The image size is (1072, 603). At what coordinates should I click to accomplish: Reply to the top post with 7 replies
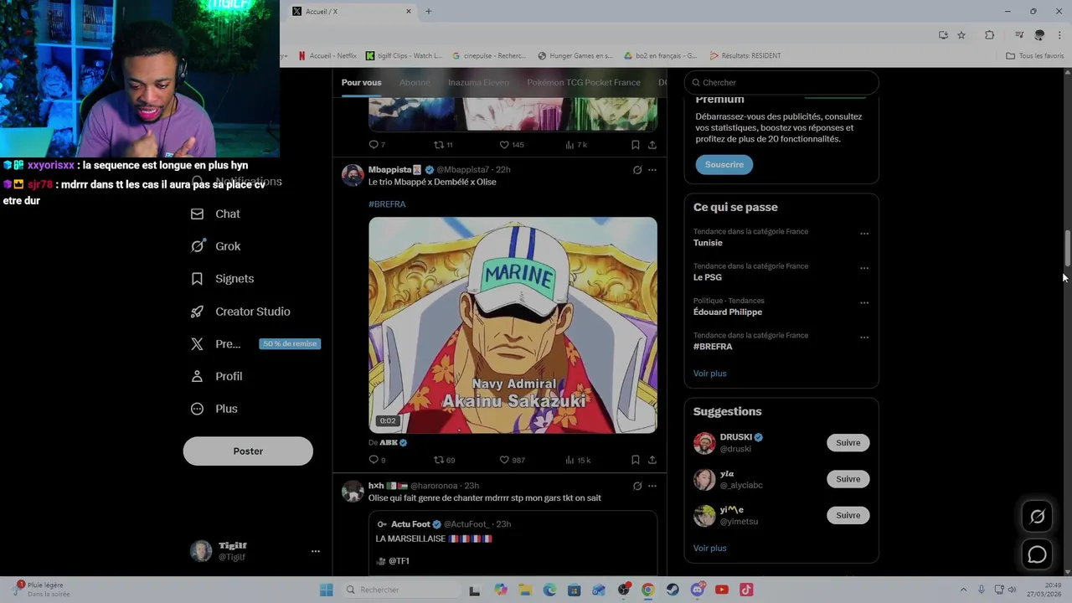pyautogui.click(x=377, y=145)
